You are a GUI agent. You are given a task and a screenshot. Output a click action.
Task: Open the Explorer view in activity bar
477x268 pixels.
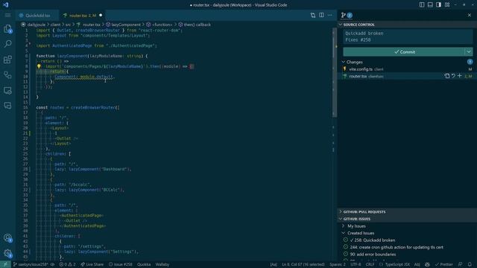pyautogui.click(x=7, y=29)
